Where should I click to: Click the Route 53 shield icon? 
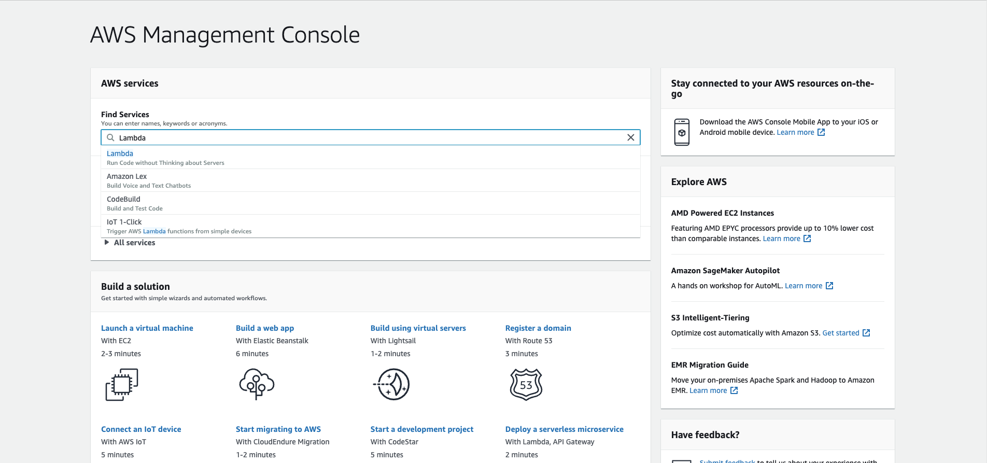point(526,384)
